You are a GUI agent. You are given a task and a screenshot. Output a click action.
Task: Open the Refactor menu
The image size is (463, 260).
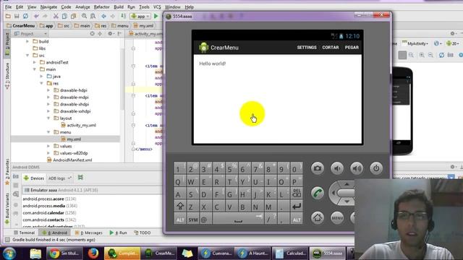[101, 6]
